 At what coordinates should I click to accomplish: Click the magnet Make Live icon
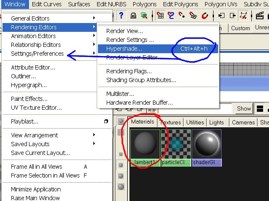coord(205,16)
